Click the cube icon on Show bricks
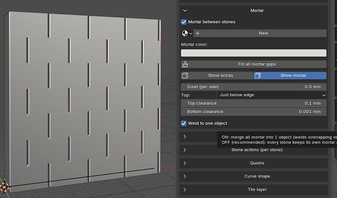Viewport: 337px width, 198px height. coord(185,76)
